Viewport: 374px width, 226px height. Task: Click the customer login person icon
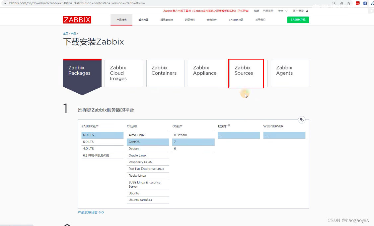tap(307, 11)
